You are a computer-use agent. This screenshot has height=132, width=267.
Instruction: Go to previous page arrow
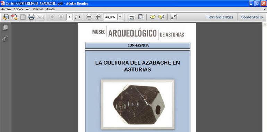coord(52,17)
